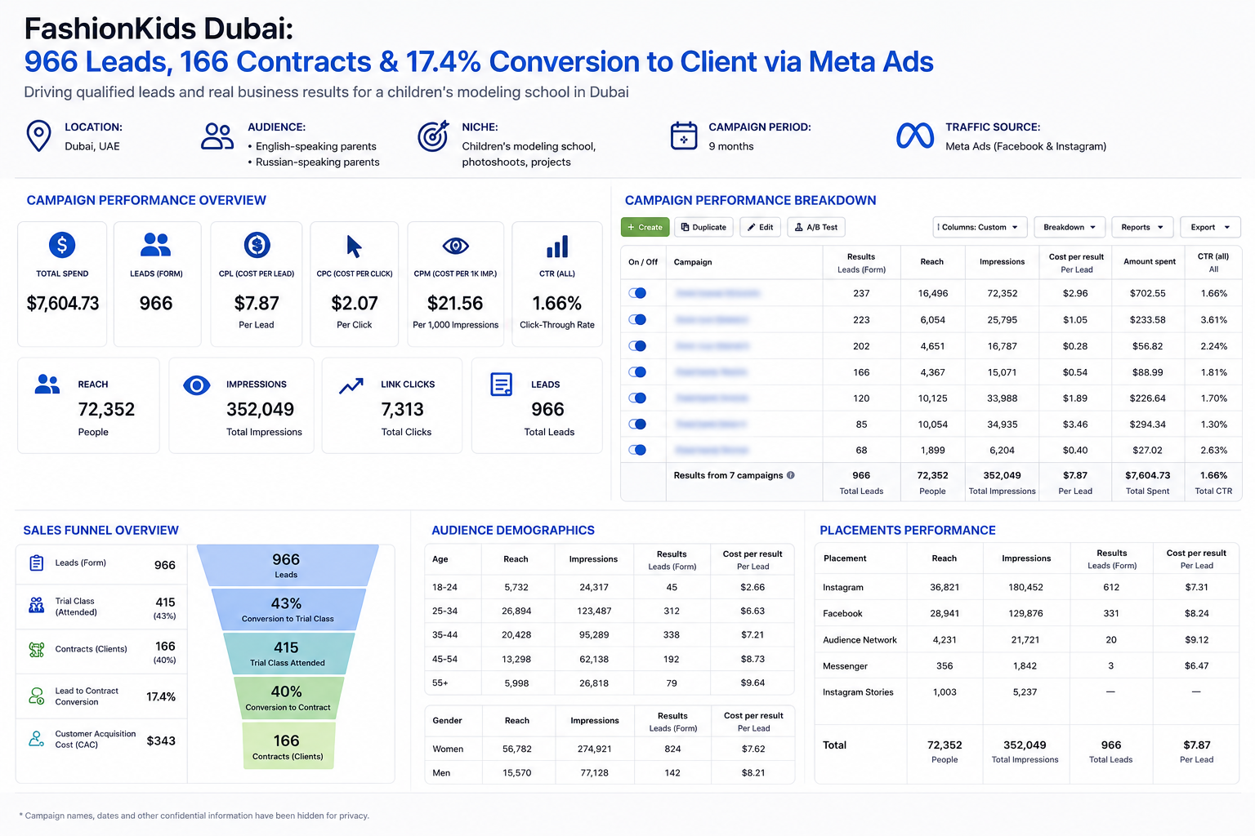The image size is (1255, 836).
Task: Toggle off the campaign with 85 leads
Action: pos(637,425)
